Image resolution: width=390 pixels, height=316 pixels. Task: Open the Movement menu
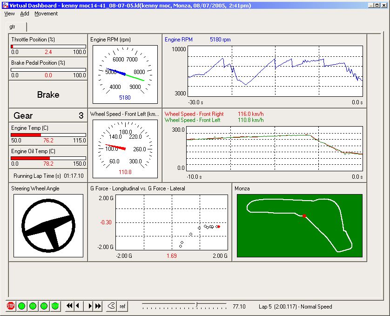46,13
